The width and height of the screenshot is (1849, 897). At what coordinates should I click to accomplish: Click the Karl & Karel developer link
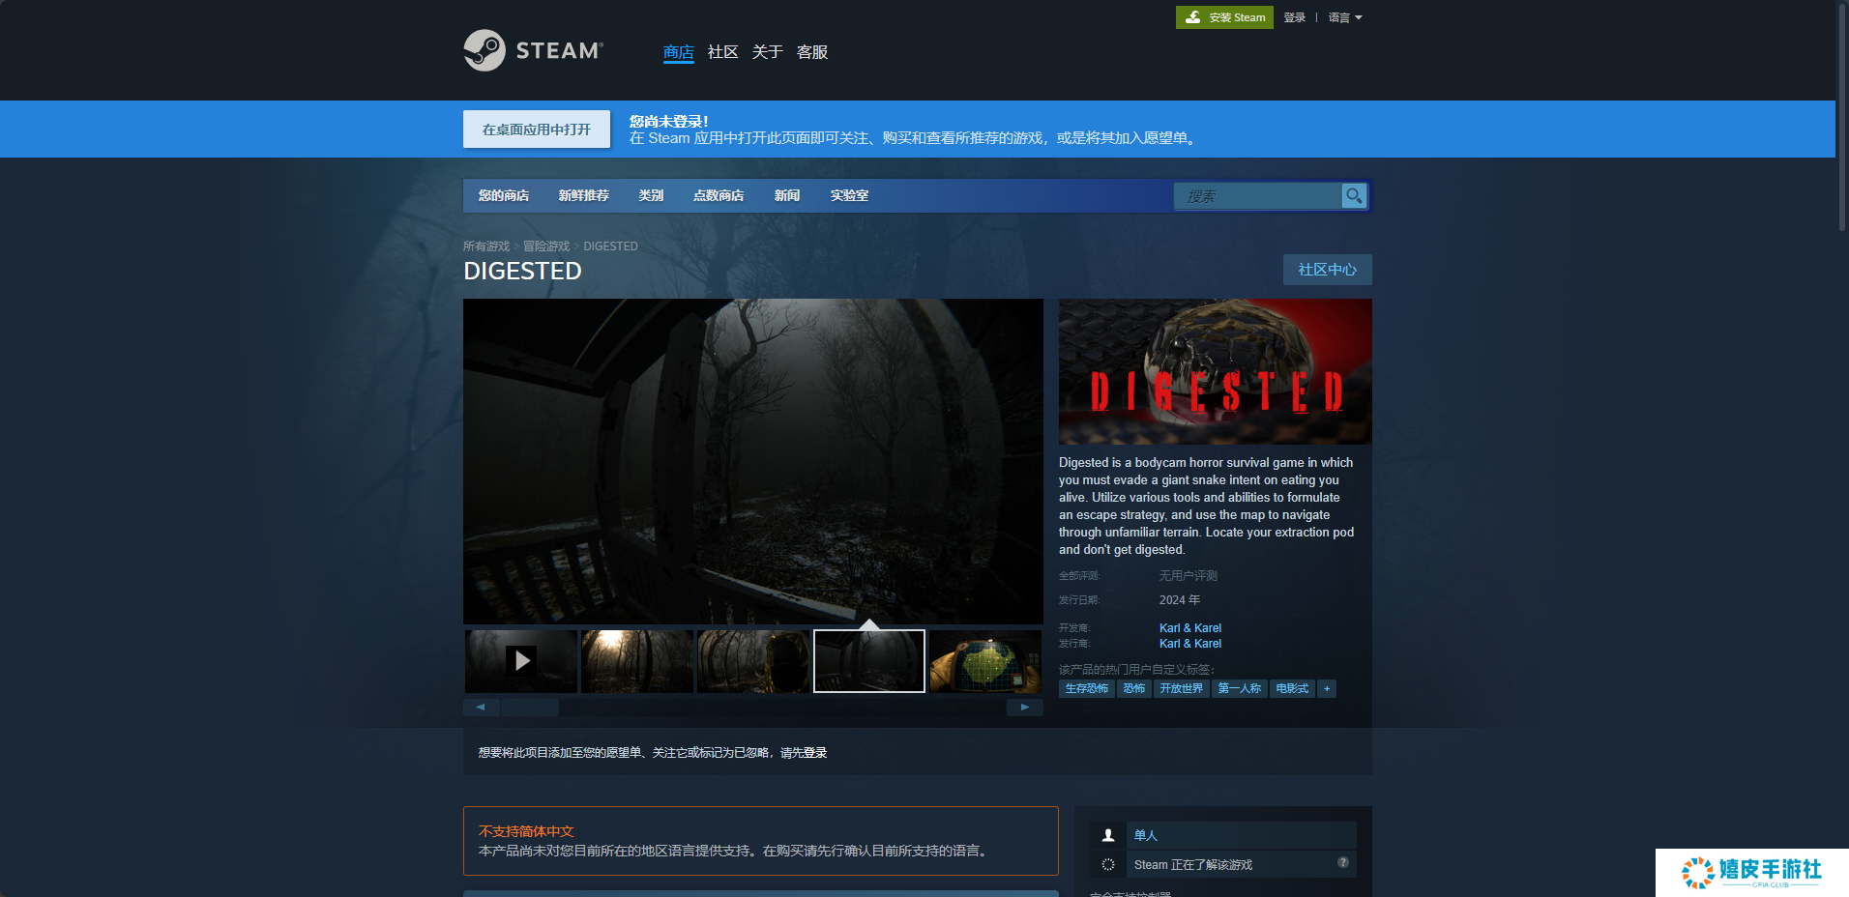point(1189,628)
